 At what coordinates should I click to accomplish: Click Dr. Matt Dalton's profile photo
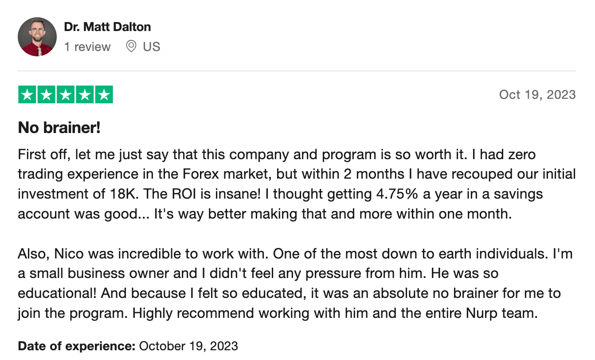(x=37, y=37)
